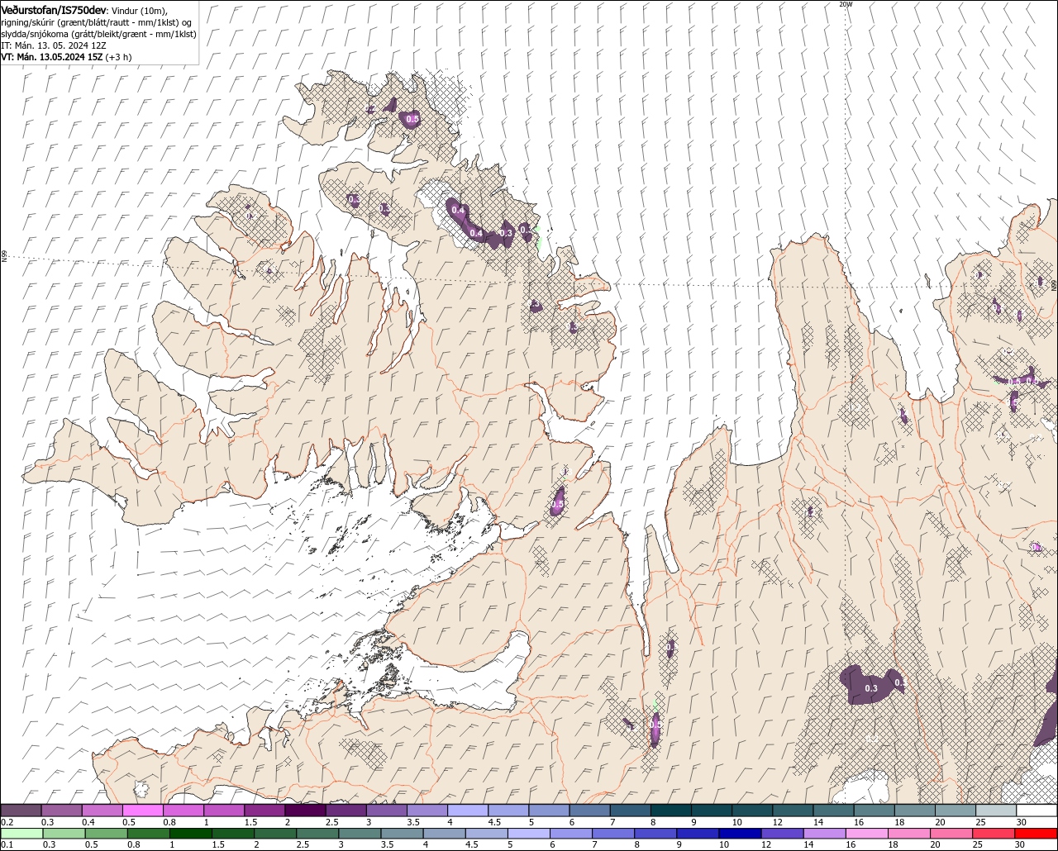Click the 'VT: Mán. 13.05.2024 15Z' valid time
This screenshot has height=851, width=1058.
[51, 57]
